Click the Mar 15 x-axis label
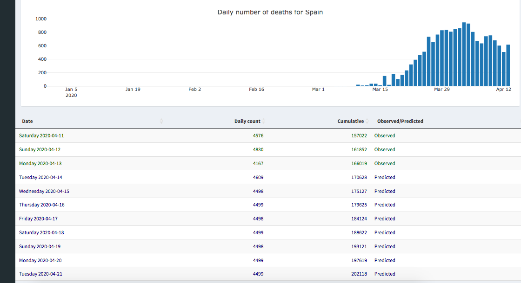The image size is (521, 283). pos(380,90)
